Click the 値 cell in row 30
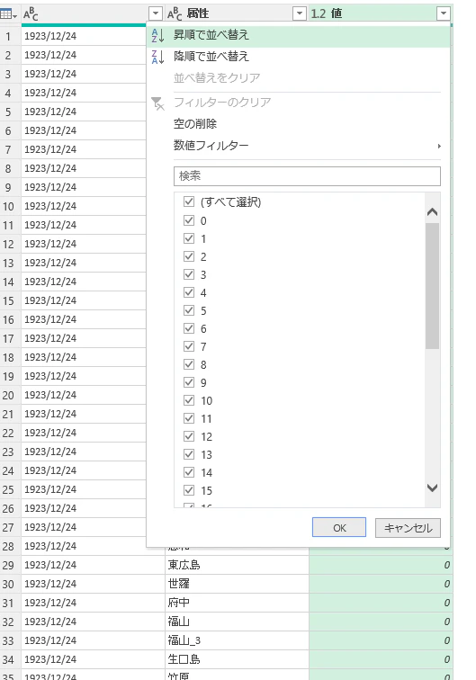The width and height of the screenshot is (476, 680). (x=381, y=584)
